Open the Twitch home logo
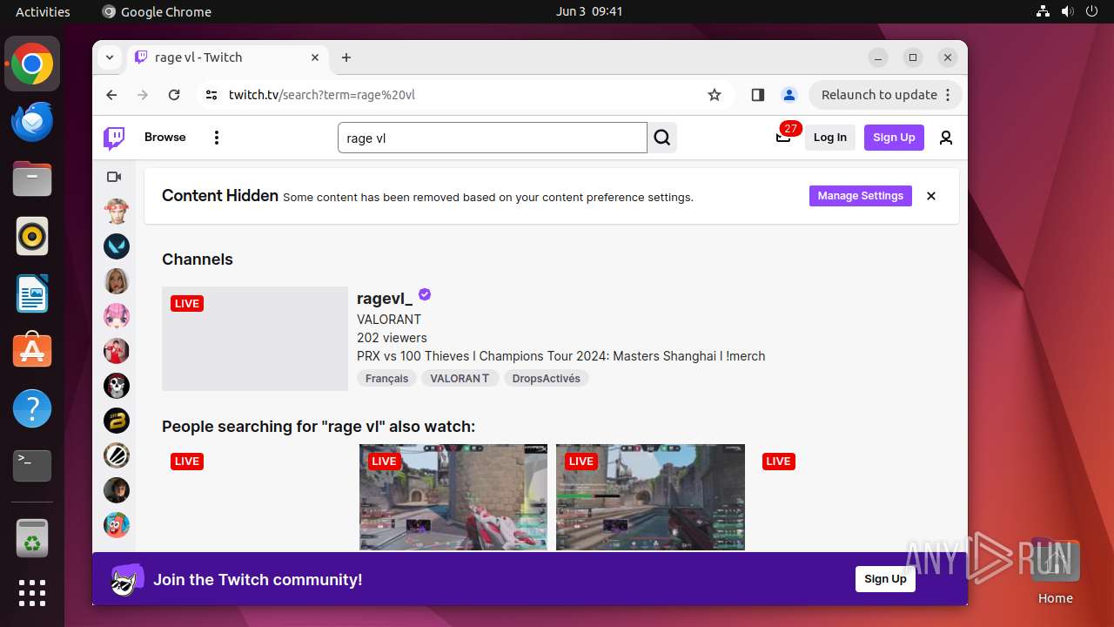 click(x=114, y=138)
